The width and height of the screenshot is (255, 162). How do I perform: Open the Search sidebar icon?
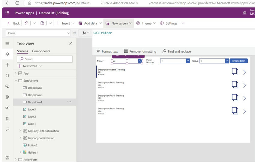7,129
